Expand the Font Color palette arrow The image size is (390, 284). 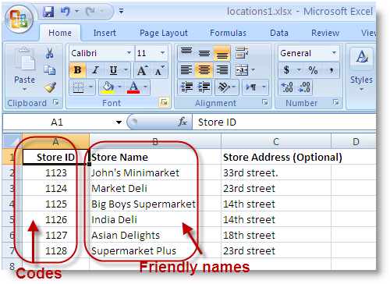[x=146, y=87]
